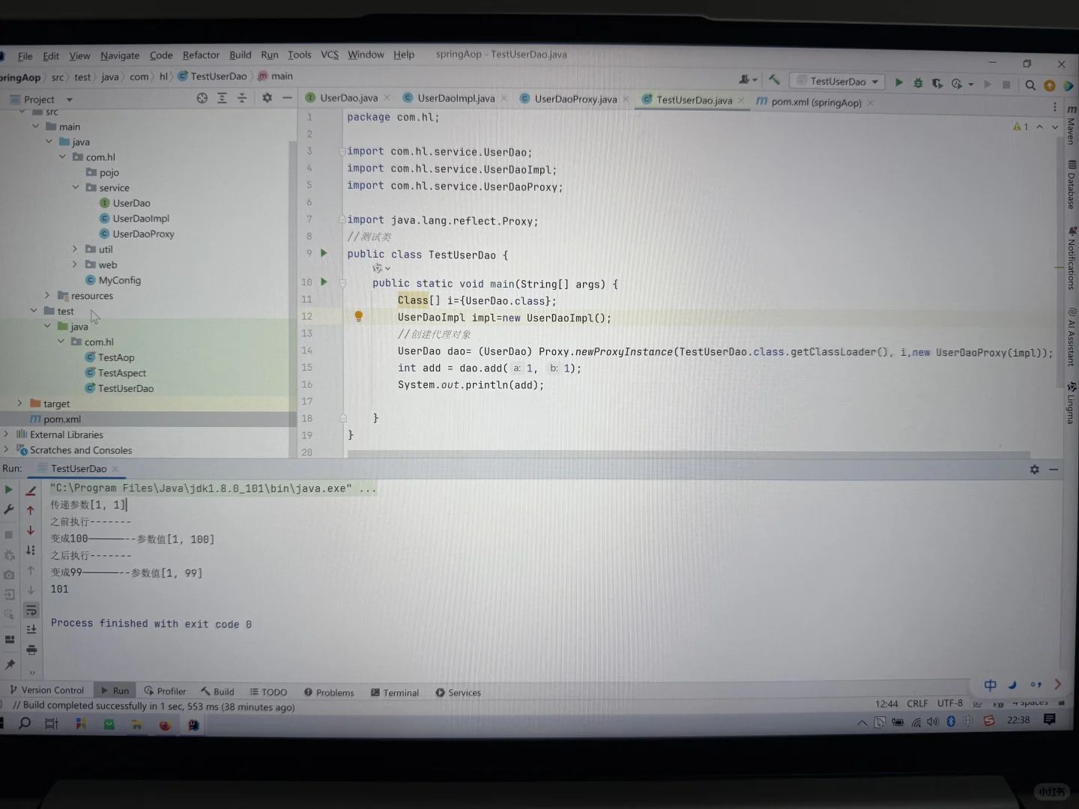
Task: Open Firefox from the Windows taskbar
Action: [165, 724]
